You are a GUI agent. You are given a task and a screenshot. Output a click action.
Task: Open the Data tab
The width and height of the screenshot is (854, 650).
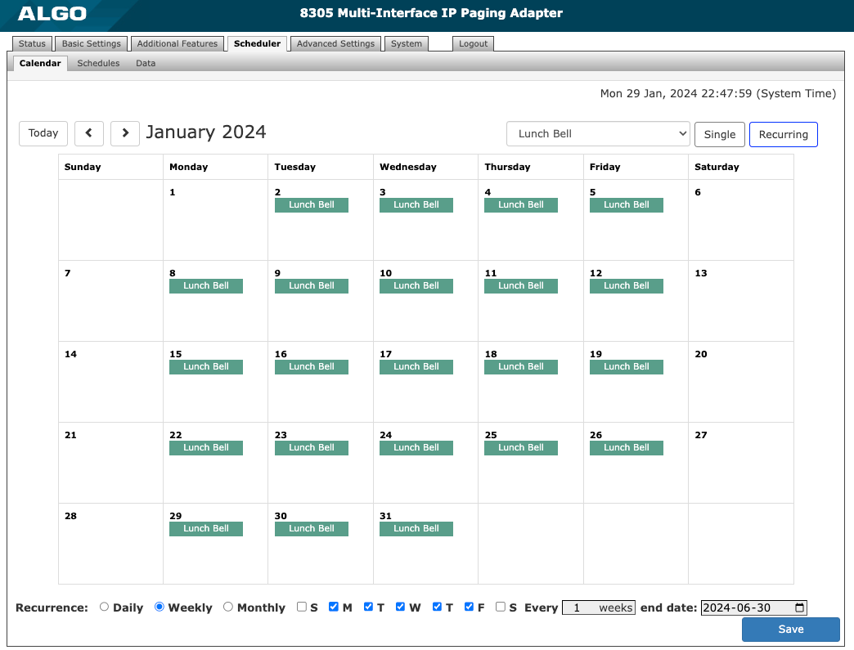pos(145,63)
